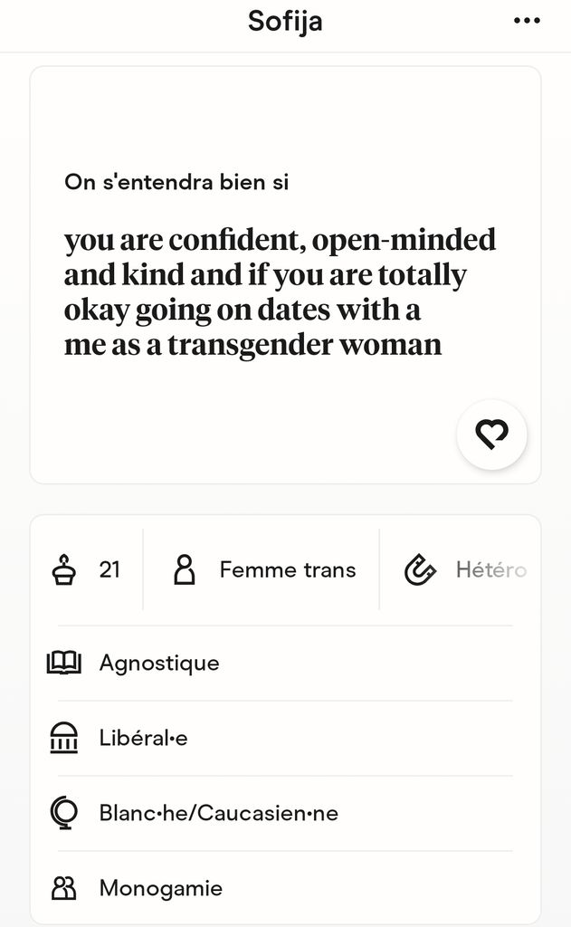Tap the Libéral·e row
The width and height of the screenshot is (571, 927).
[285, 738]
